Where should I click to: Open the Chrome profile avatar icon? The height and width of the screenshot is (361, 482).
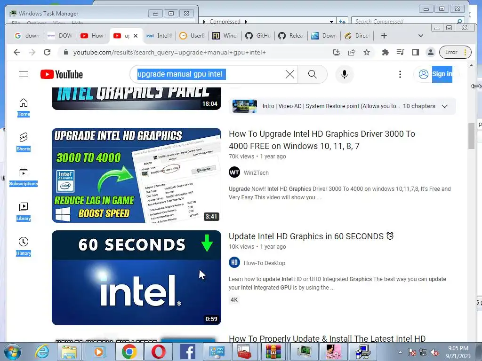click(x=430, y=53)
